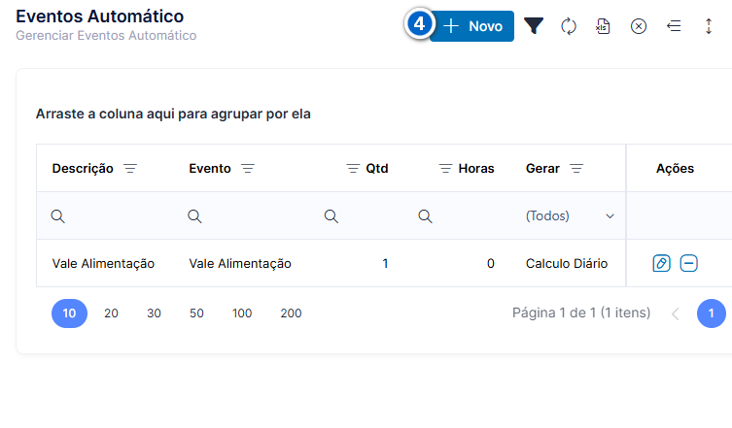732x428 pixels.
Task: Click the circled X clear icon
Action: pyautogui.click(x=638, y=26)
